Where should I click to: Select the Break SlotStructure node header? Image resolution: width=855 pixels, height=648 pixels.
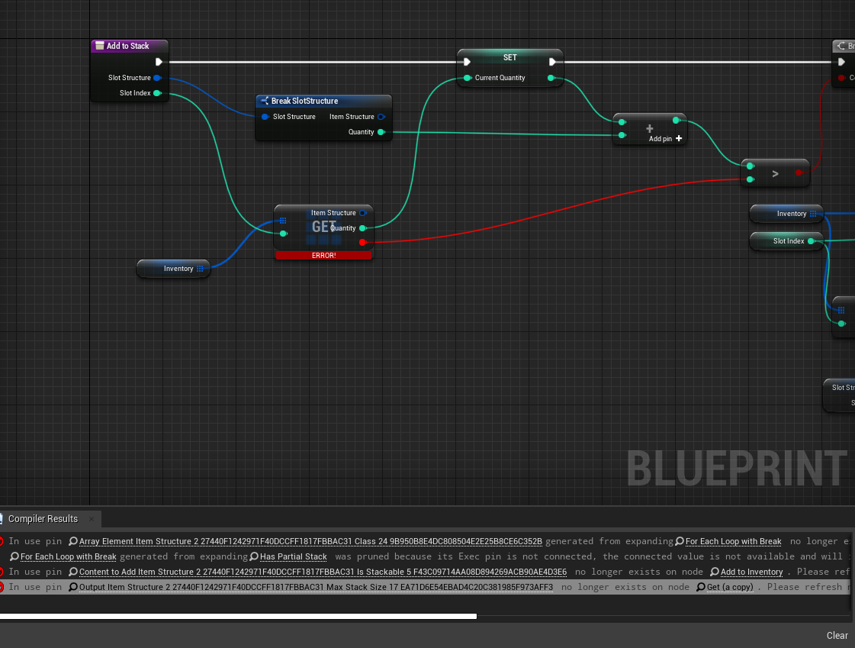[323, 101]
